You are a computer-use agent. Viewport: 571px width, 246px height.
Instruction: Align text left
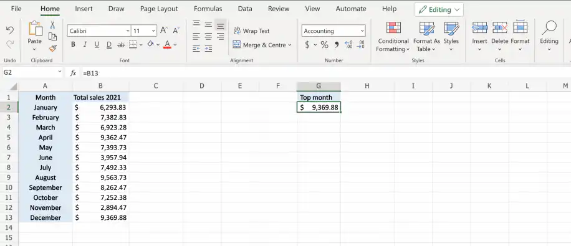tap(196, 36)
